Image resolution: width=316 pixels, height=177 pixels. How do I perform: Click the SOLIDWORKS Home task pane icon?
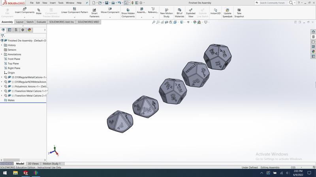pos(313,32)
